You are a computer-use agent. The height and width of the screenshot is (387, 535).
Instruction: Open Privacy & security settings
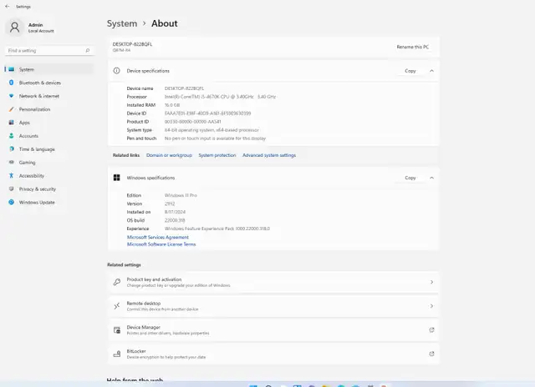49,188
